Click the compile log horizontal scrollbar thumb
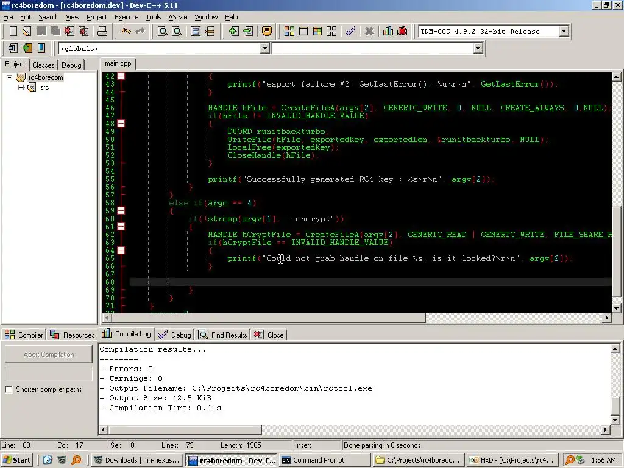 point(185,430)
